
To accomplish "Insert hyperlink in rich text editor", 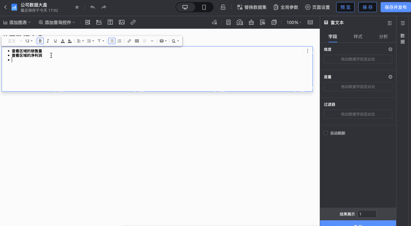I will (129, 41).
